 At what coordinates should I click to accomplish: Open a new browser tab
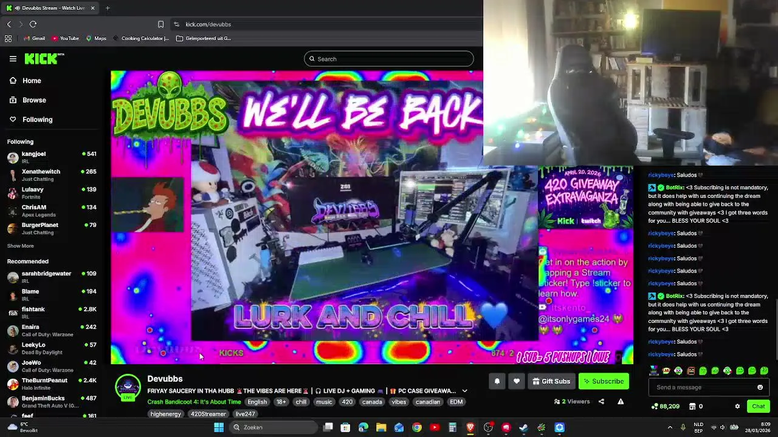[x=108, y=8]
